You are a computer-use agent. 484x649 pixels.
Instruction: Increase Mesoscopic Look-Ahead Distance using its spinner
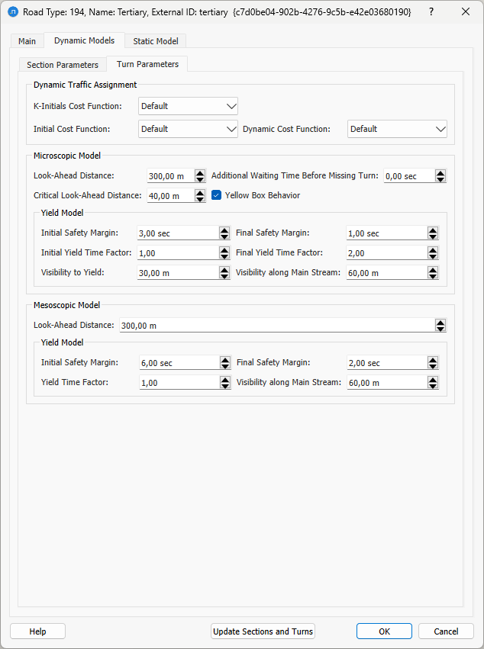click(x=440, y=321)
